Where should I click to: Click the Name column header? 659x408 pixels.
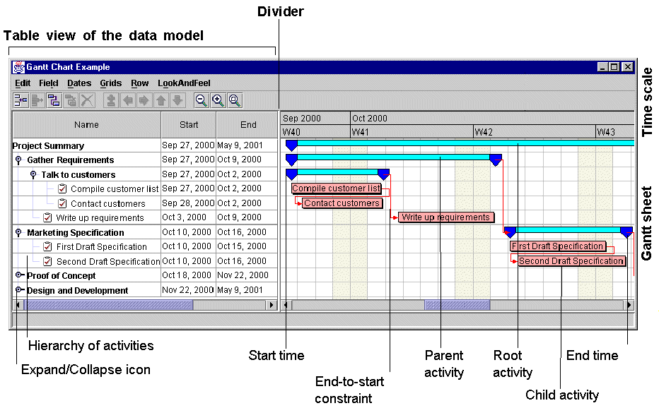[x=86, y=125]
